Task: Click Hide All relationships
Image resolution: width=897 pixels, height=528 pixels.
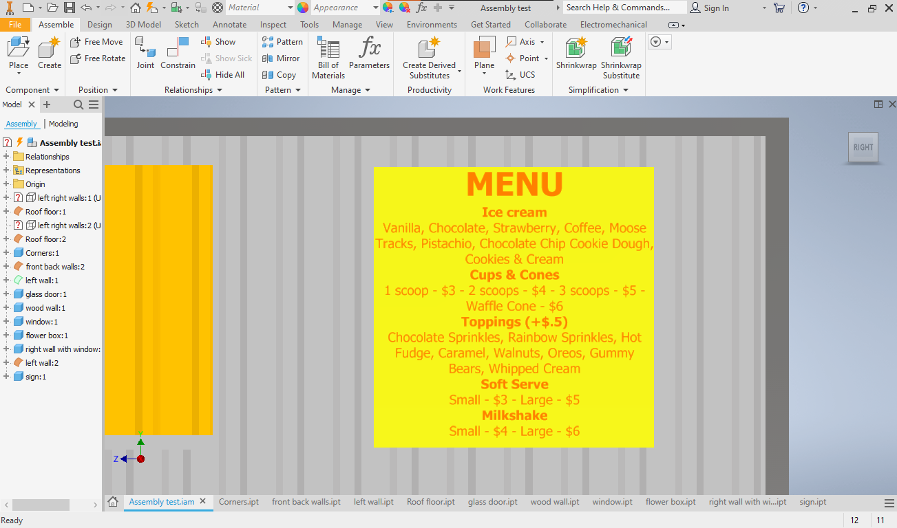Action: 222,75
